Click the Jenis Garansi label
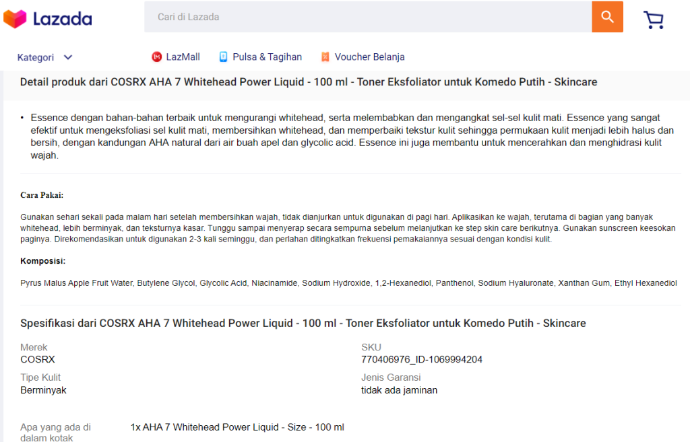Image resolution: width=690 pixels, height=442 pixels. pos(391,377)
